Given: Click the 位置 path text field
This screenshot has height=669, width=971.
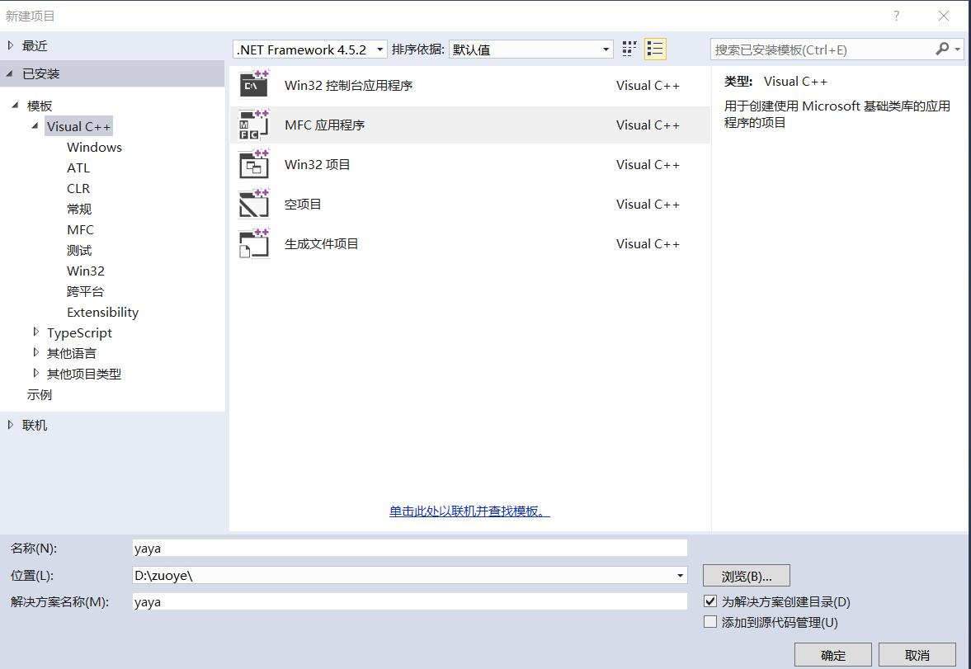Looking at the screenshot, I should [403, 576].
